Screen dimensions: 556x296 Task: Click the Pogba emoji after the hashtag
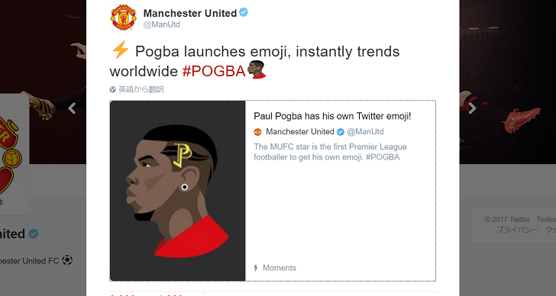point(256,69)
